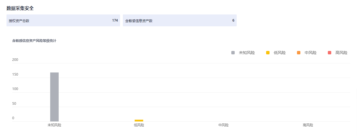Click the sensitive assets count 6

click(233, 20)
